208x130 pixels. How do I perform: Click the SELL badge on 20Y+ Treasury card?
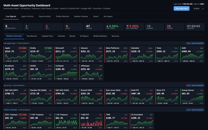(22, 115)
